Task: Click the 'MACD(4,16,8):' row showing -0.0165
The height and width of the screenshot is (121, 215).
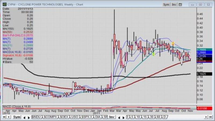Action: 18,52
